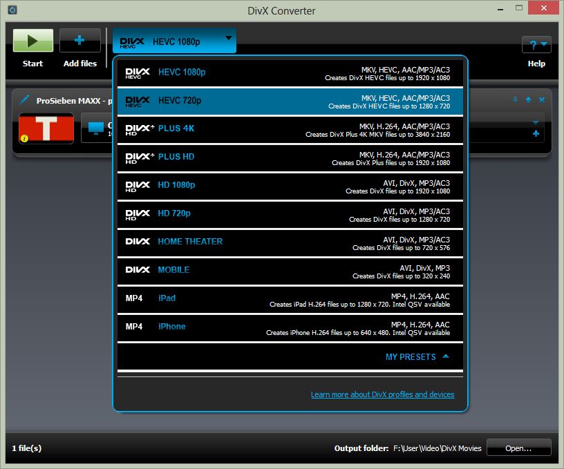The image size is (564, 469).
Task: Click the MP4 label in iPhone row
Action: tap(134, 326)
